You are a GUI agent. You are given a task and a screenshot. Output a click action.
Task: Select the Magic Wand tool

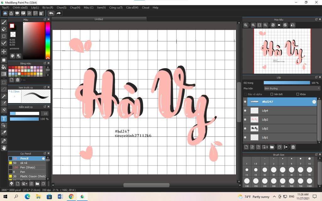pyautogui.click(x=4, y=96)
